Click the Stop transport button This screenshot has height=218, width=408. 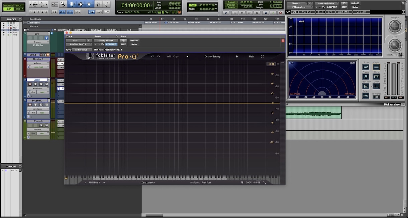(266, 13)
